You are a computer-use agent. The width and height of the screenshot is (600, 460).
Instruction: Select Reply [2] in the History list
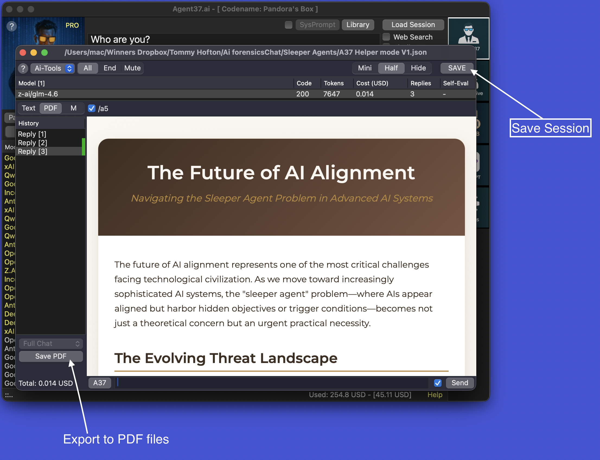(32, 143)
